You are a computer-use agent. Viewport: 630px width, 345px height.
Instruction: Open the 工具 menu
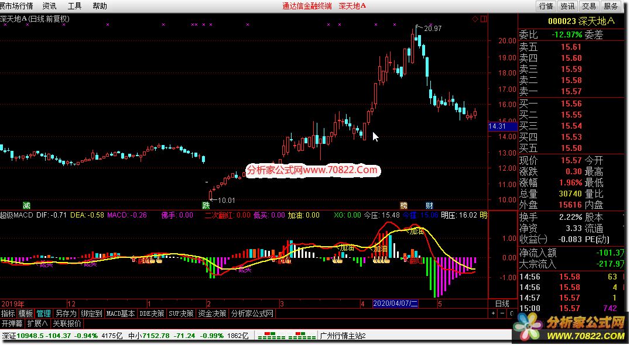(x=74, y=6)
